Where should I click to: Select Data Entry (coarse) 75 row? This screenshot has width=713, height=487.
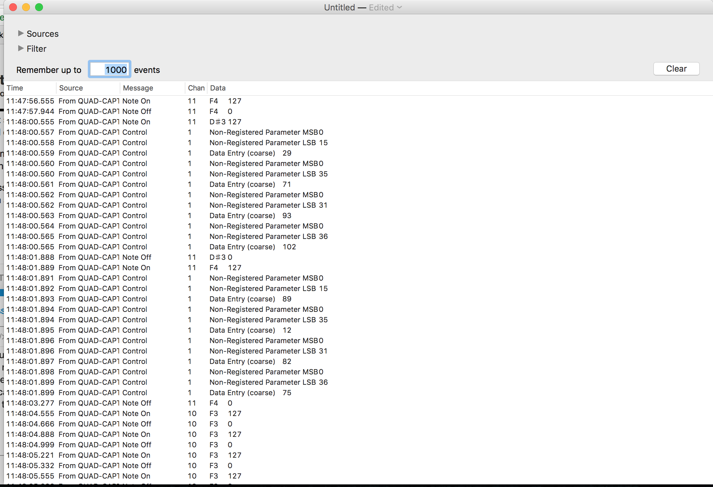point(358,393)
